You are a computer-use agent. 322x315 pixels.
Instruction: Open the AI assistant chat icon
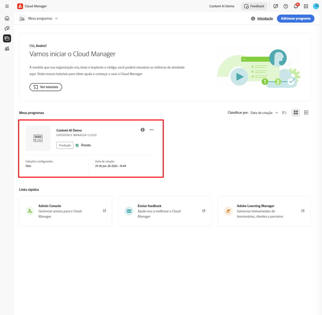276,6
